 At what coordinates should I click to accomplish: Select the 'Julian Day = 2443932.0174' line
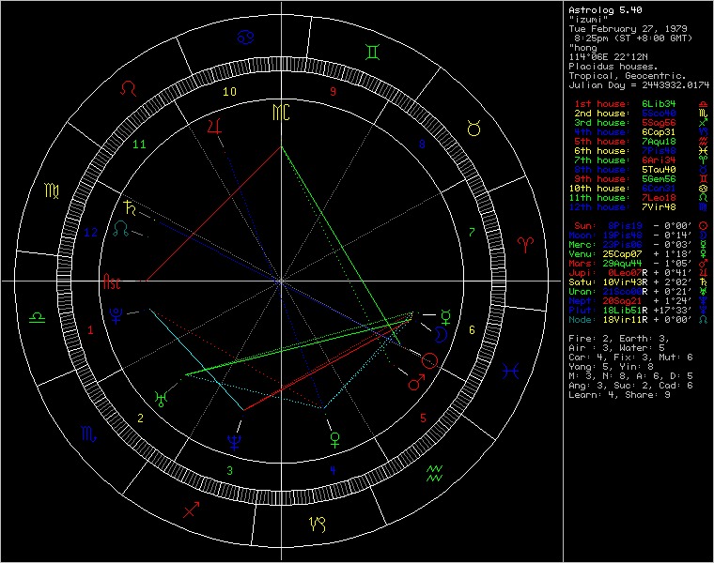point(639,85)
